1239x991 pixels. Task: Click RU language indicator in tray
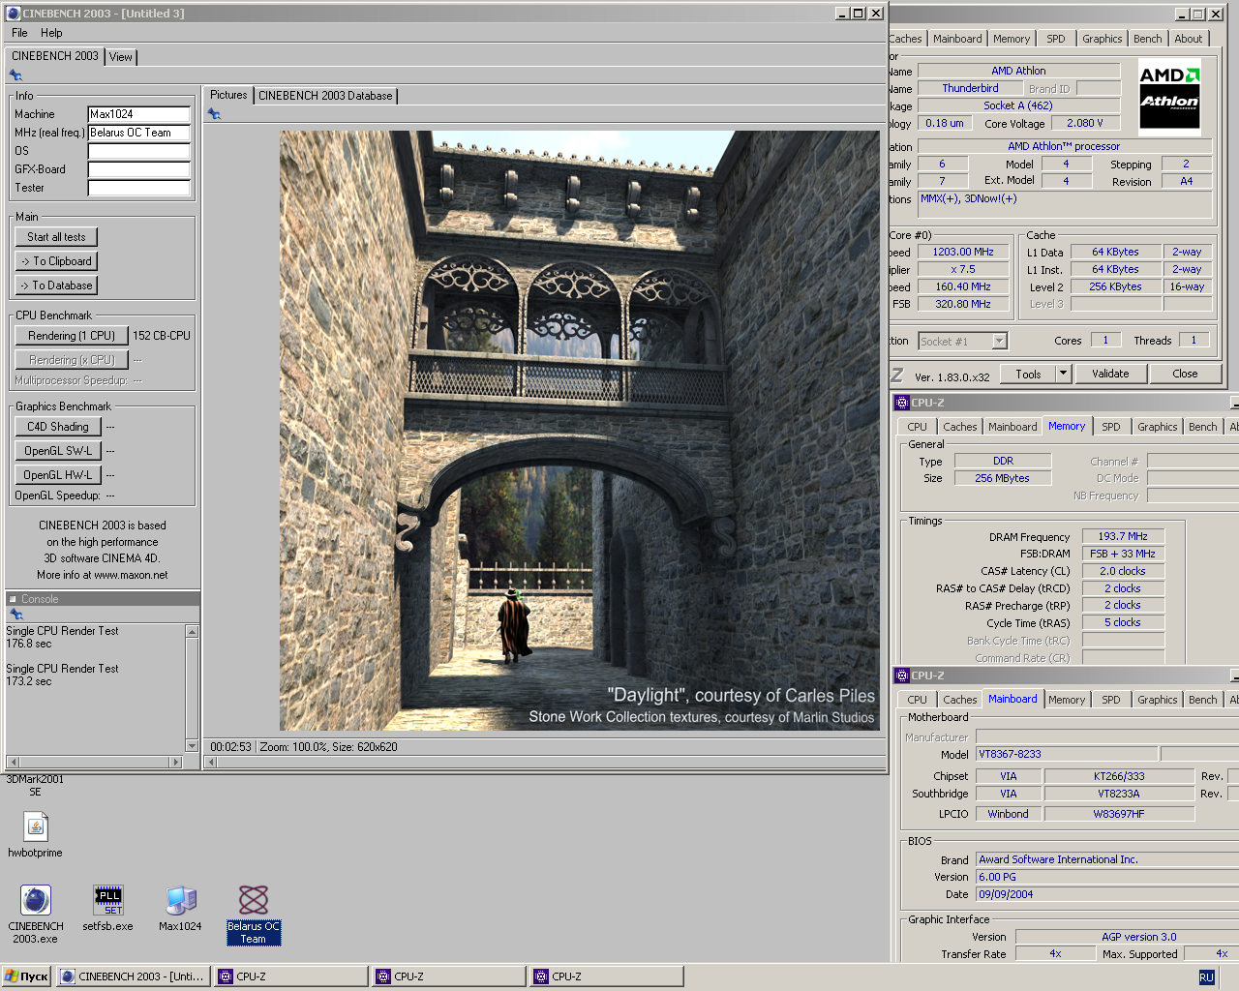[1206, 977]
